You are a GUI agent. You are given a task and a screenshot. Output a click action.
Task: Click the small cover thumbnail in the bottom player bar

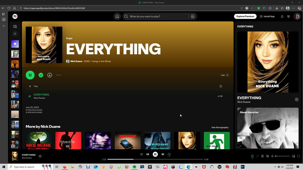15,156
